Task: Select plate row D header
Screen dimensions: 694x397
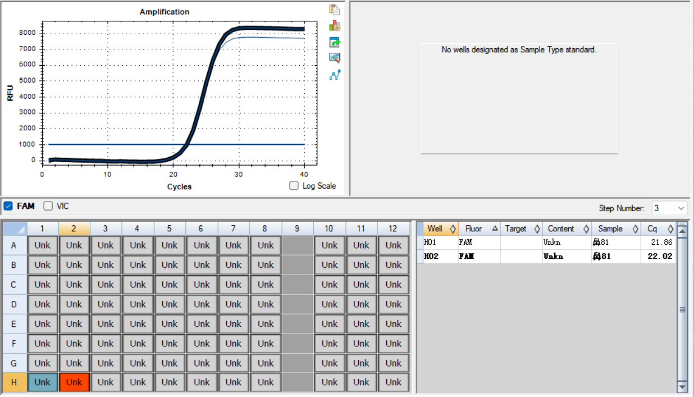Action: 14,304
